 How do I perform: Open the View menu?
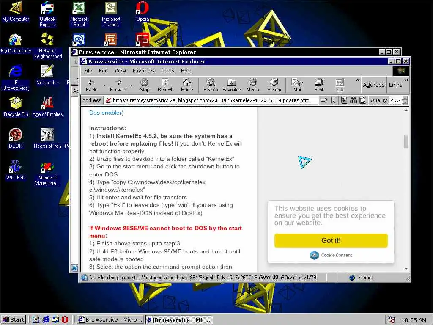pyautogui.click(x=120, y=71)
